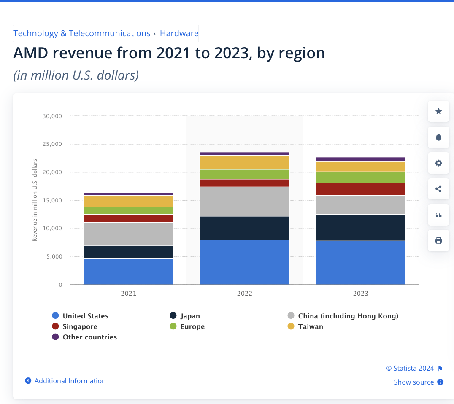Click the Show source link

pyautogui.click(x=413, y=382)
